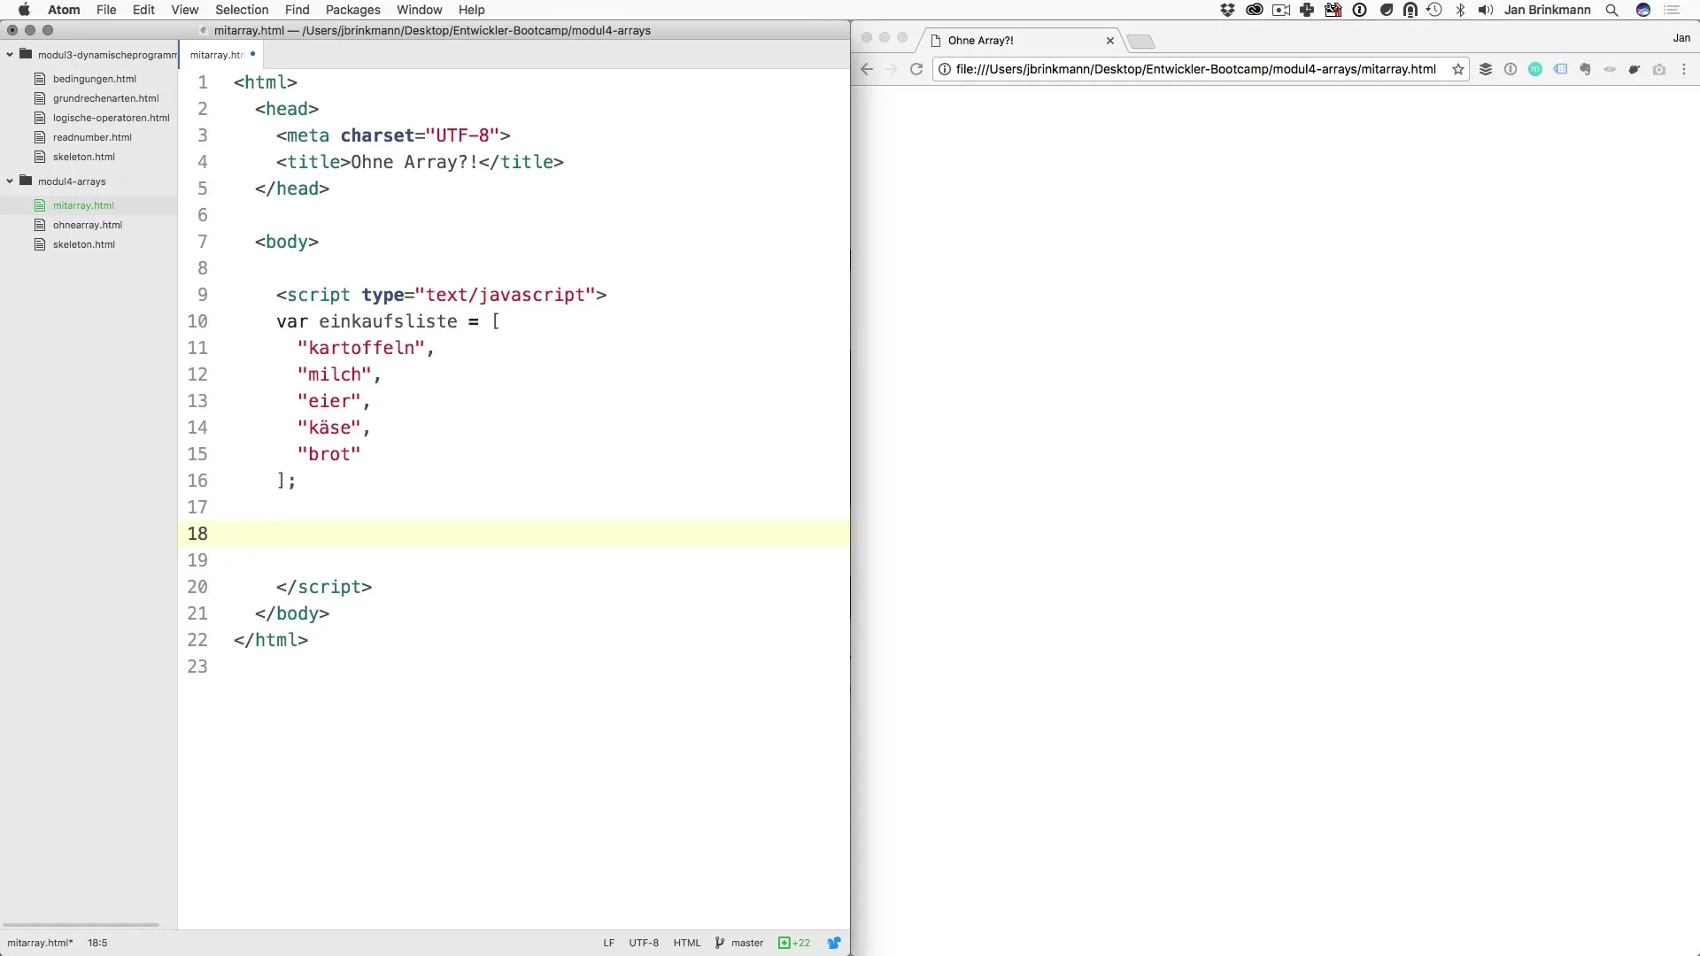1700x956 pixels.
Task: Click the mitarray.html* file name in the status bar
Action: pyautogui.click(x=40, y=943)
